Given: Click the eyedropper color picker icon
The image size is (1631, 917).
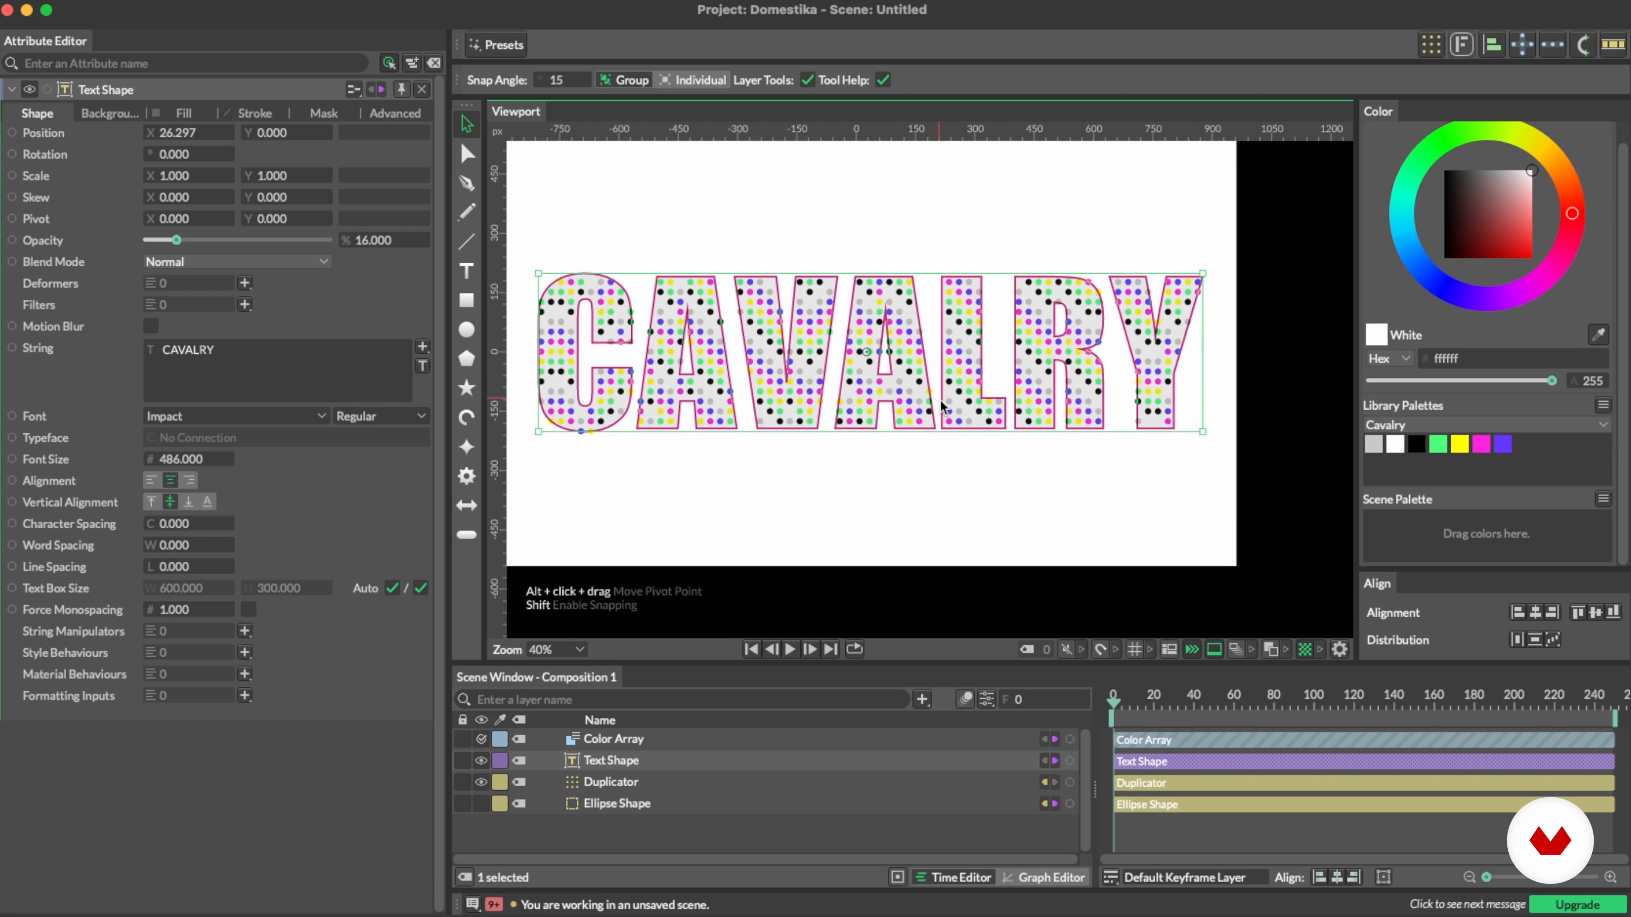Looking at the screenshot, I should pos(1598,335).
